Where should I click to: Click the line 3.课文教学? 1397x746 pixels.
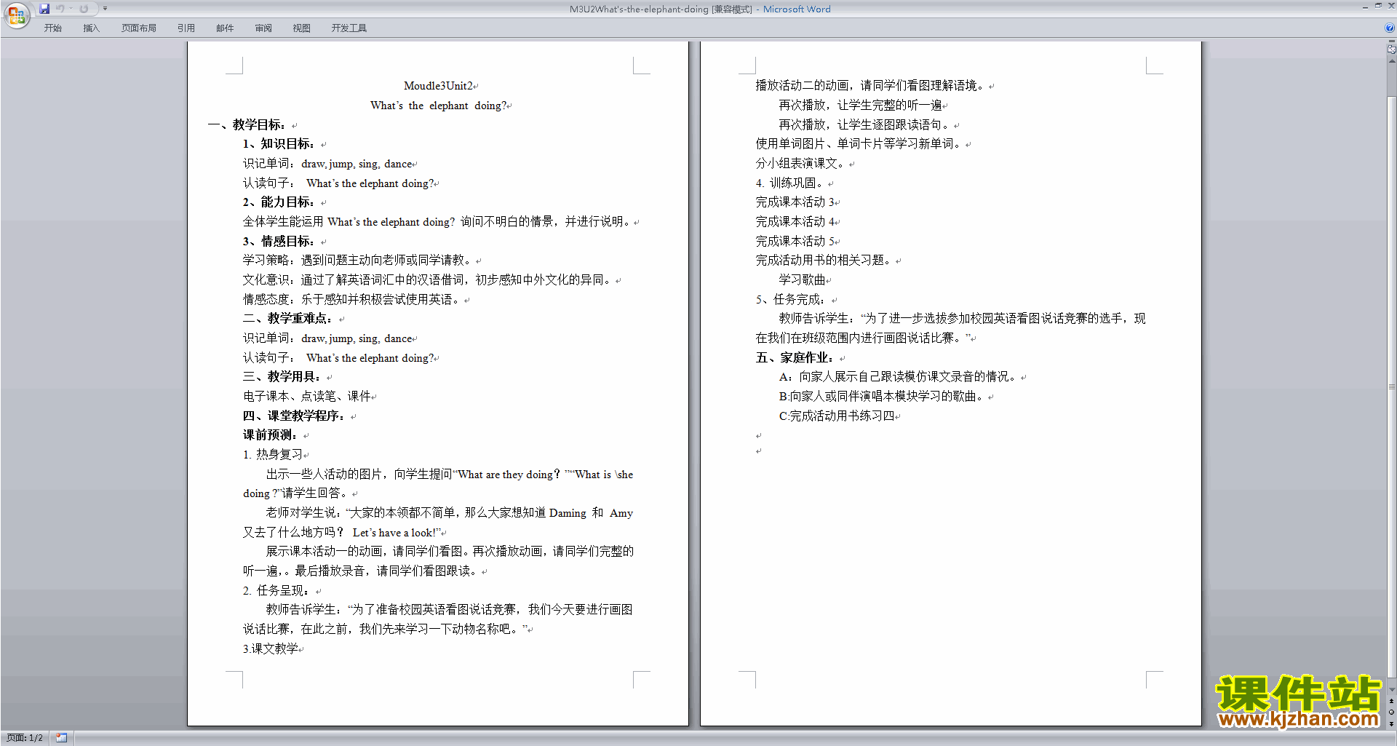click(270, 648)
